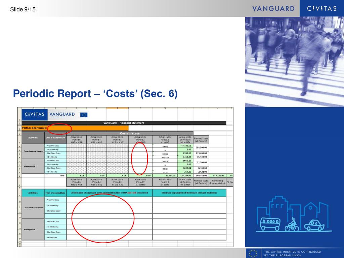Image resolution: width=344 pixels, height=258 pixels.
Task: Select 'Actual costs Period 3 M19 to M30' top header
Action: coord(117,139)
